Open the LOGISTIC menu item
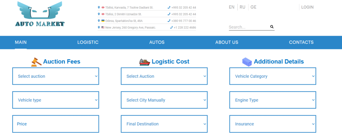 [88, 42]
